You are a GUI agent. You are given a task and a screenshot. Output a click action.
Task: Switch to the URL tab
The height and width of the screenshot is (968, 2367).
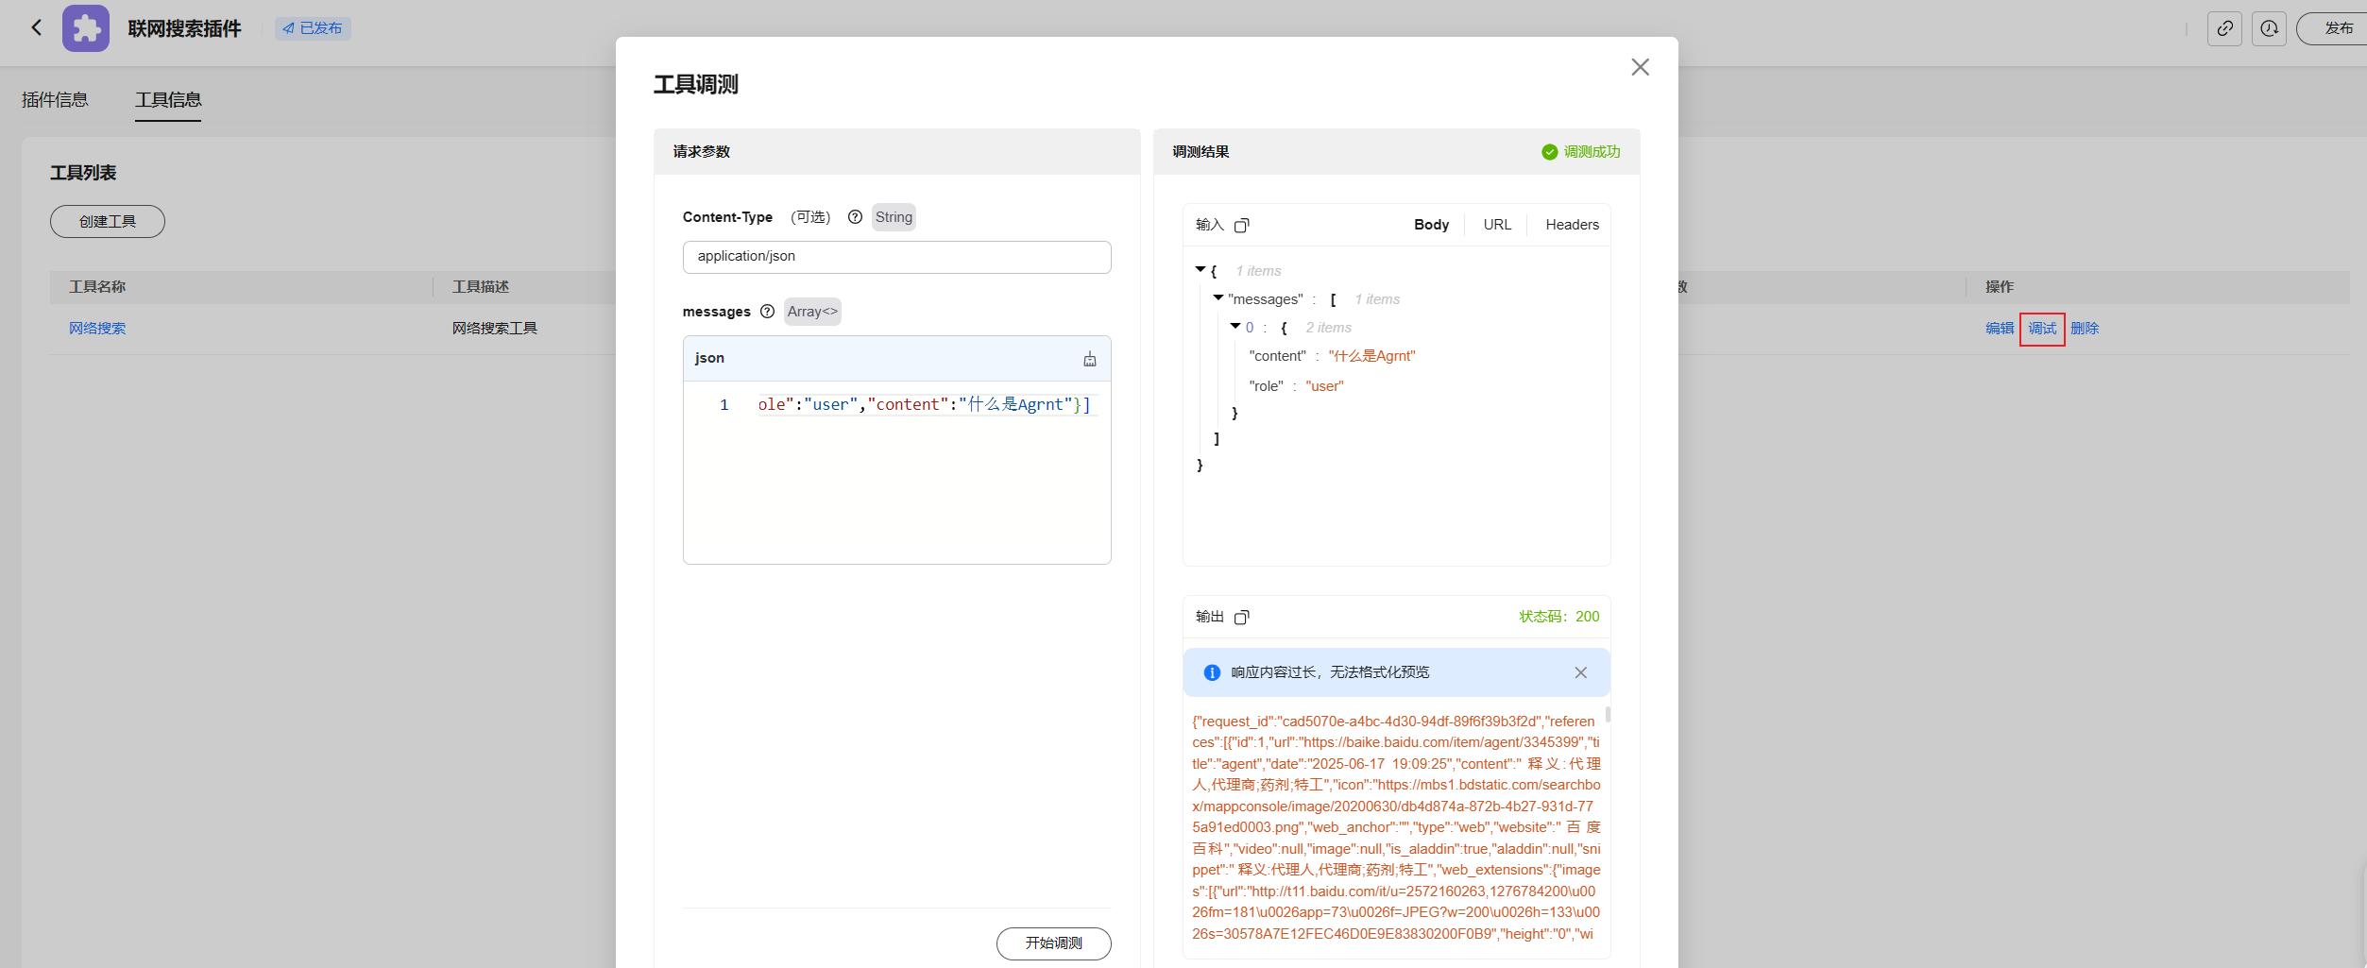pos(1496,225)
